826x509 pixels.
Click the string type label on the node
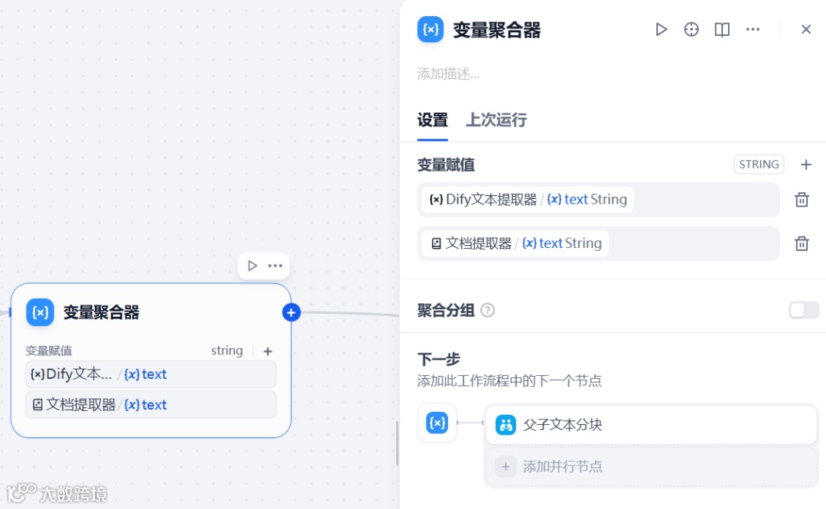pyautogui.click(x=227, y=351)
